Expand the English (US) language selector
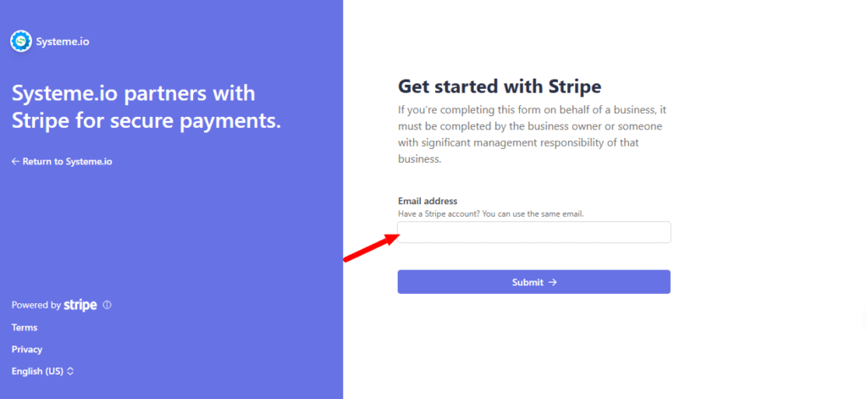The height and width of the screenshot is (399, 867). (42, 371)
